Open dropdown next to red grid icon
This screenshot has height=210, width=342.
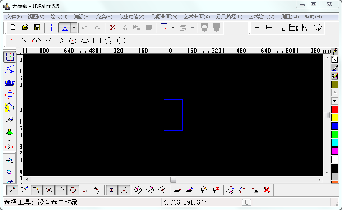coord(173,28)
